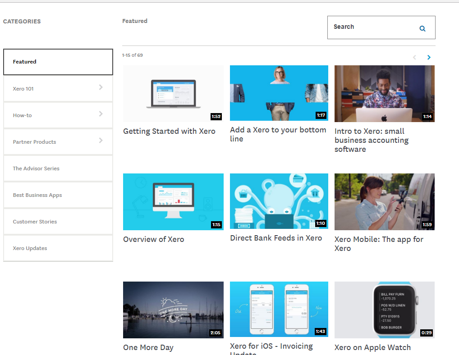Play Direct Bank Feeds octopus thumbnail

[x=279, y=201]
